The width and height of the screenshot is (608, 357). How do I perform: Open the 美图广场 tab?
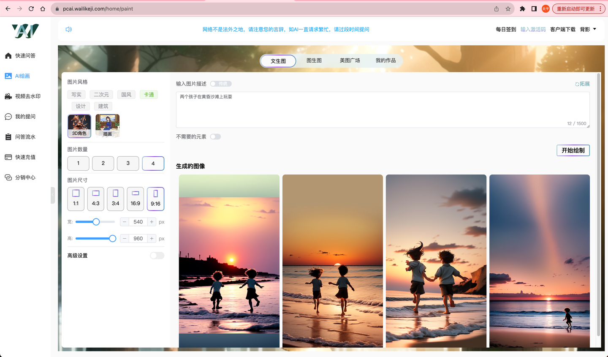[350, 60]
